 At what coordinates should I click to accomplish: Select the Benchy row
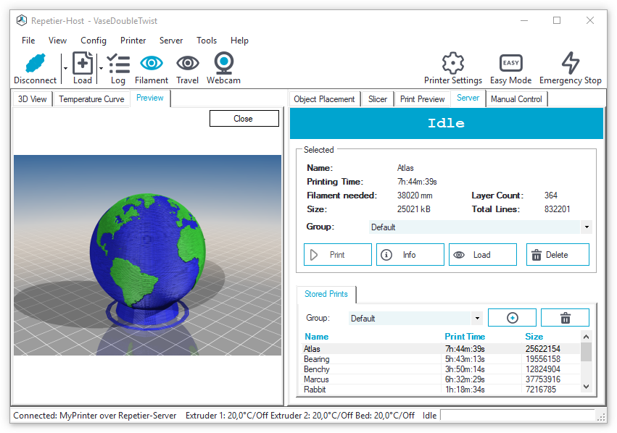(x=441, y=369)
